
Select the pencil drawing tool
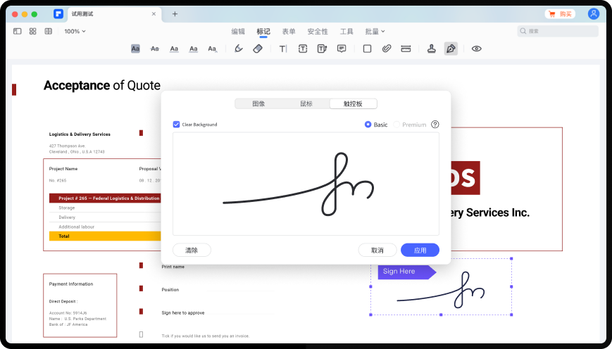[x=239, y=49]
